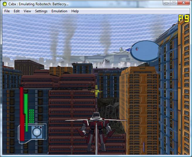Maximize the Cxbx window
The height and width of the screenshot is (157, 192).
click(x=174, y=3)
